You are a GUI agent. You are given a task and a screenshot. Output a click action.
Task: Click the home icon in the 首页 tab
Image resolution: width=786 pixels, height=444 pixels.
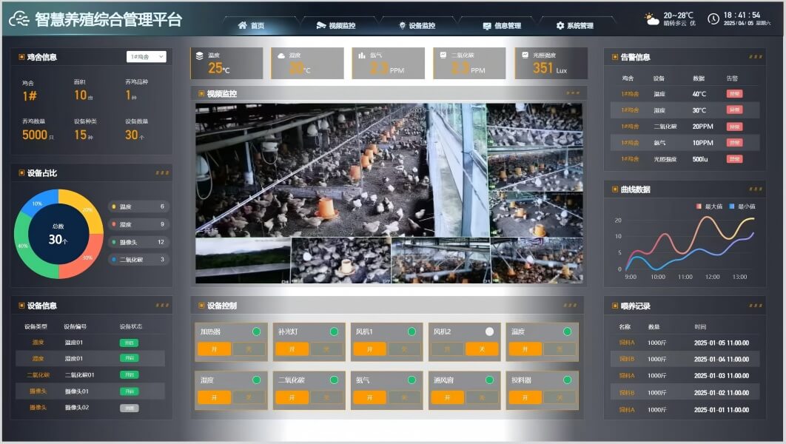[242, 25]
